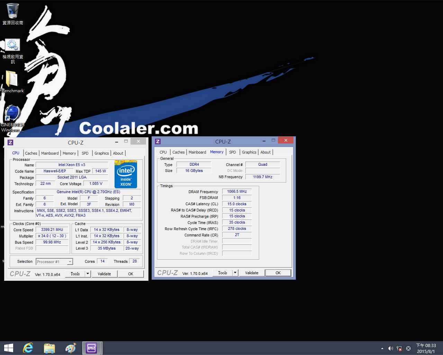
Task: Click the Code Name Haswell-E/EP value
Action: pos(55,171)
